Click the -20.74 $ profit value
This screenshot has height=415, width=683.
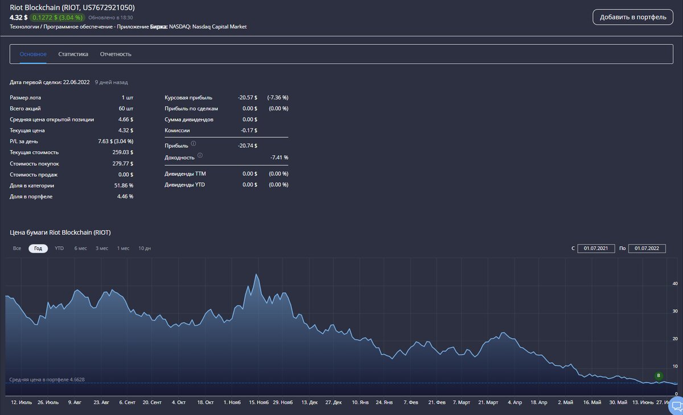[248, 146]
